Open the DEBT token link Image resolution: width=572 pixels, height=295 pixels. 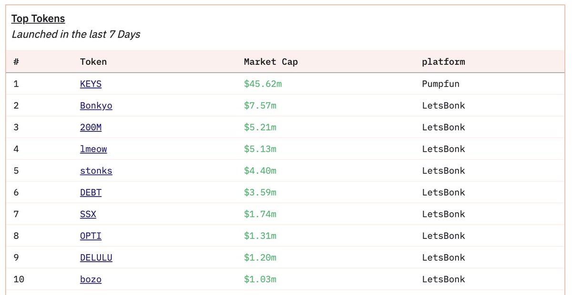coord(91,192)
